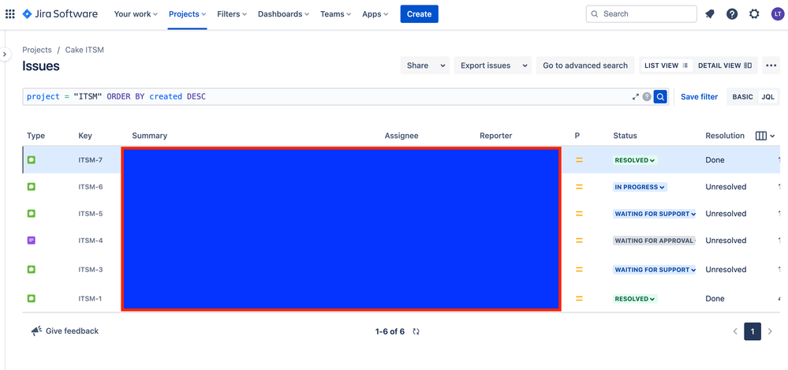Switch to Detail View
The image size is (788, 370).
point(725,65)
